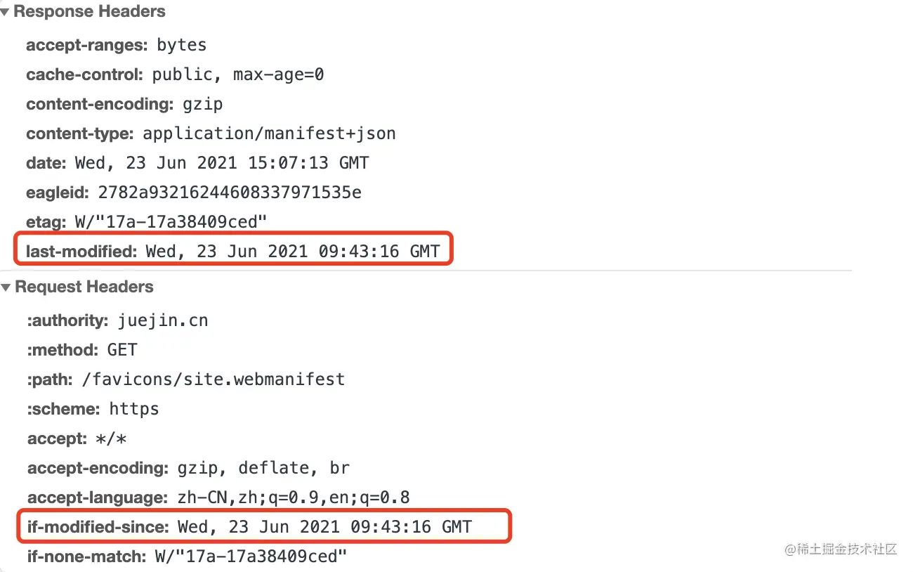
Task: Select the cache-control header value
Action: (x=238, y=74)
